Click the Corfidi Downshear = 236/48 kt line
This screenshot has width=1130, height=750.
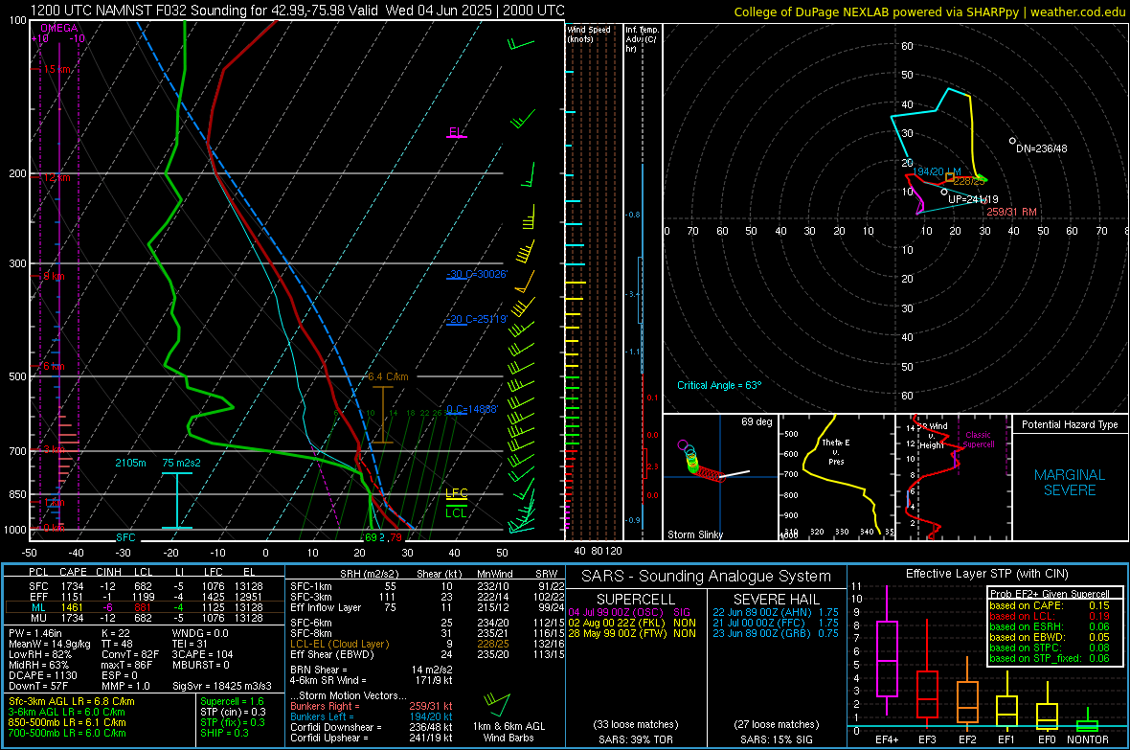(372, 727)
